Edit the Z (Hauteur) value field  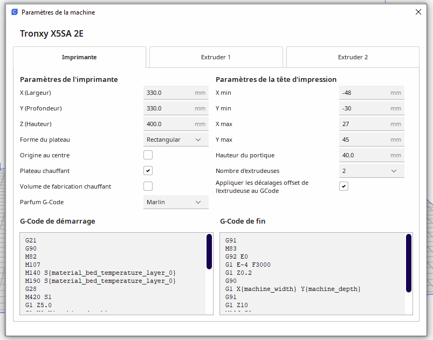[x=176, y=124]
